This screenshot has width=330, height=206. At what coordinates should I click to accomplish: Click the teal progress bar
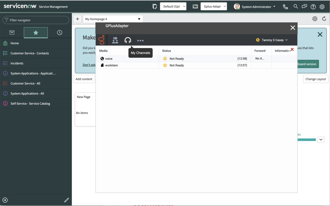click(x=307, y=140)
